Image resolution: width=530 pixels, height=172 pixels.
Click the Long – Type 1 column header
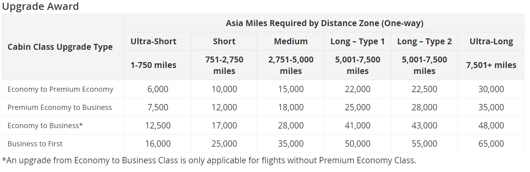pyautogui.click(x=358, y=42)
